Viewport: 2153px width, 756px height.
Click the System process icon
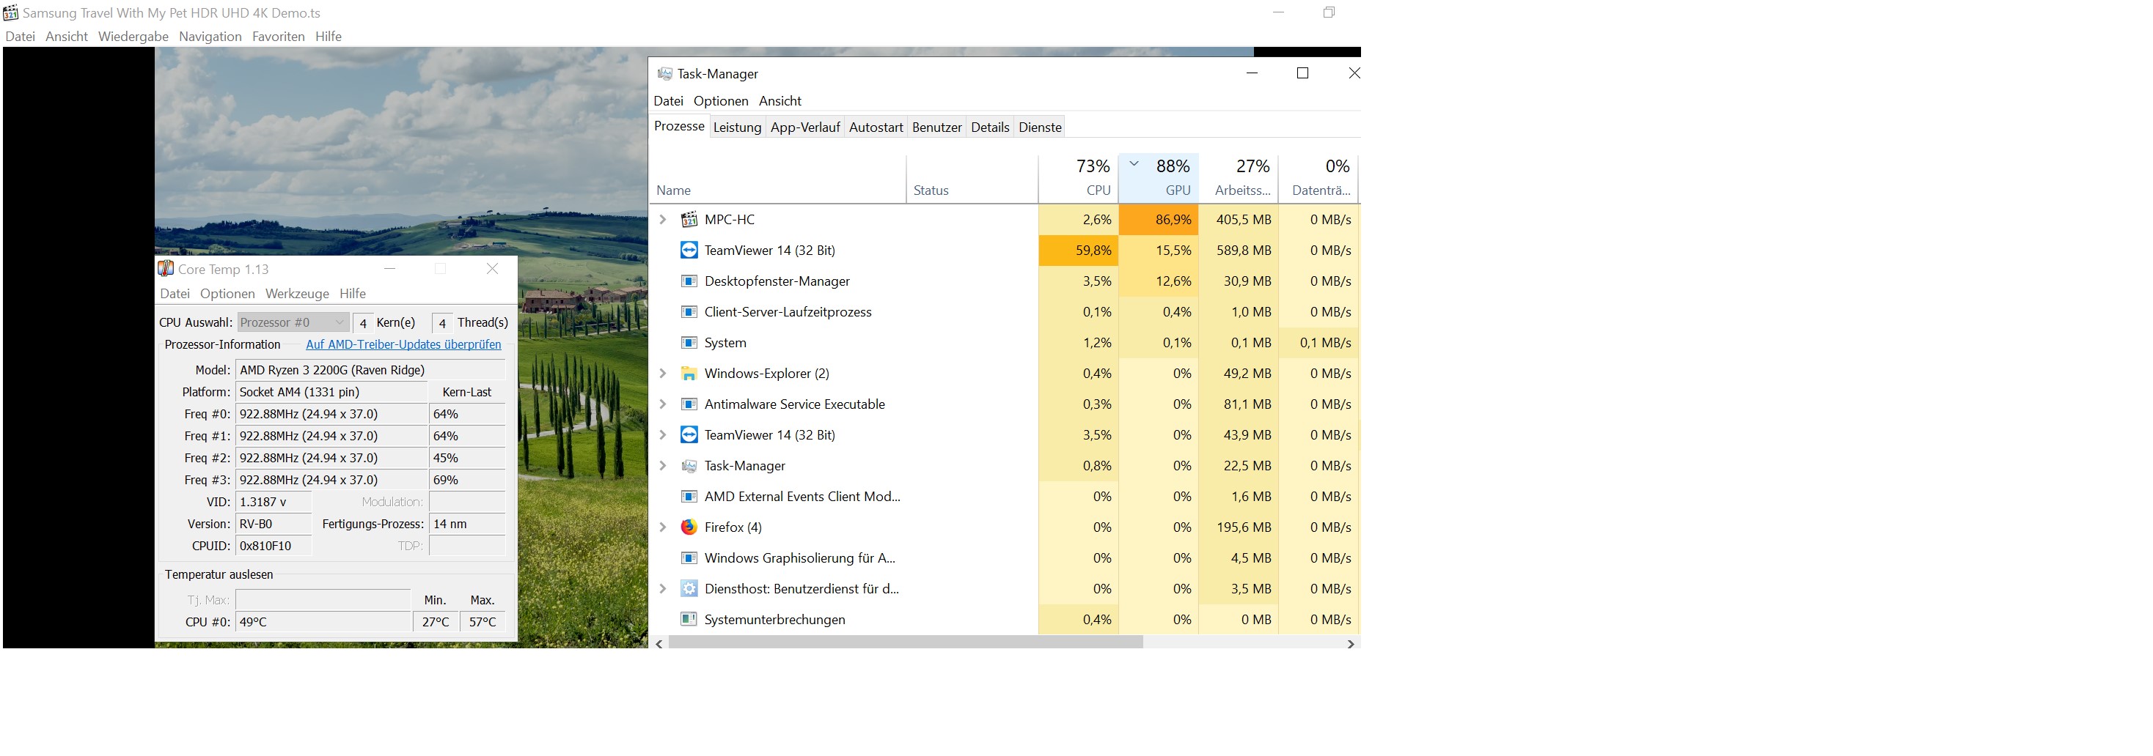tap(689, 344)
